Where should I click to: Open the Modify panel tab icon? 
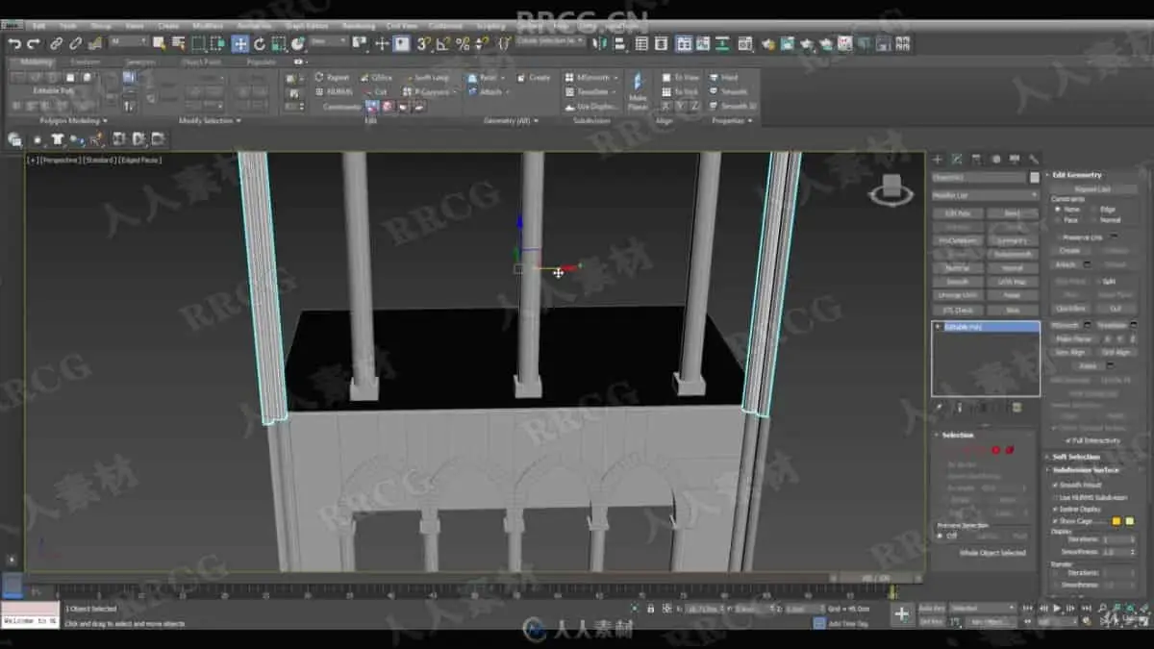[957, 160]
